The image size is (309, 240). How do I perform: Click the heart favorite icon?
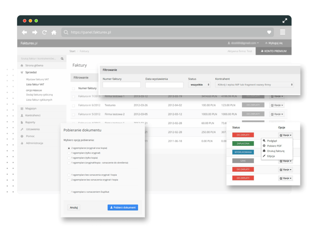coord(269,32)
